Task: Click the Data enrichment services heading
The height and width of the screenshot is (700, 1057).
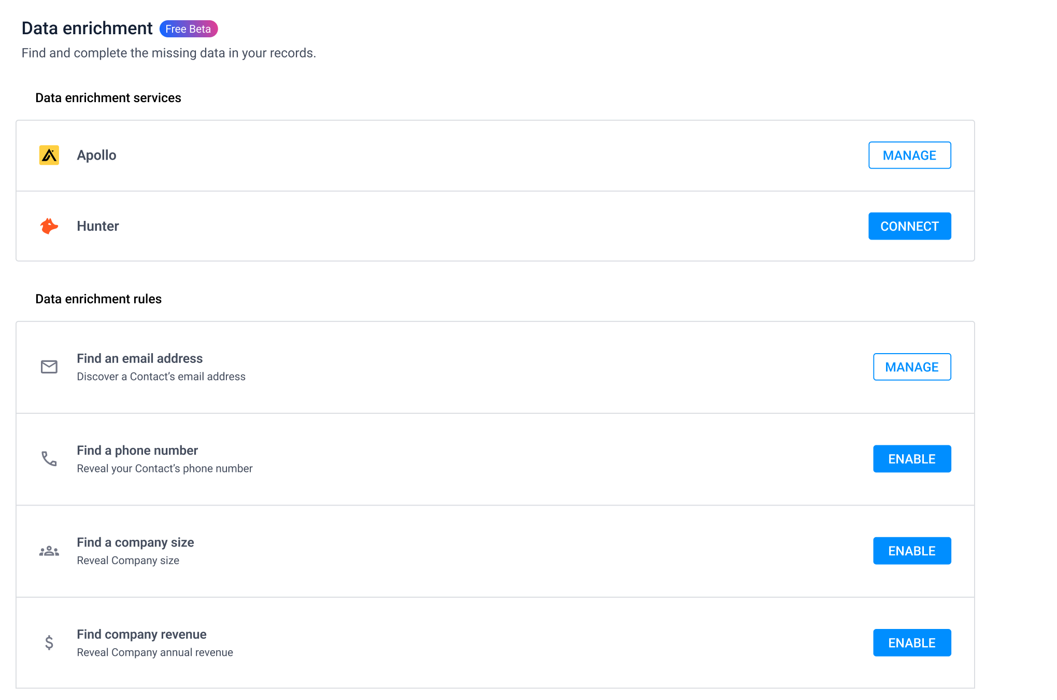Action: (108, 97)
